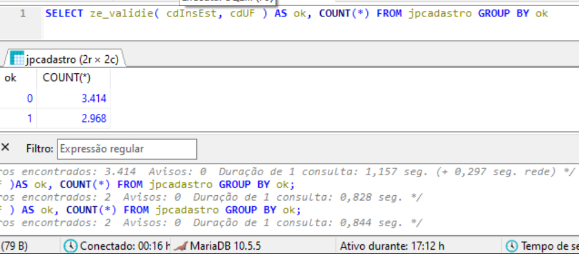Focus the Filtro regular expression field
The image size is (579, 254).
[x=127, y=149]
